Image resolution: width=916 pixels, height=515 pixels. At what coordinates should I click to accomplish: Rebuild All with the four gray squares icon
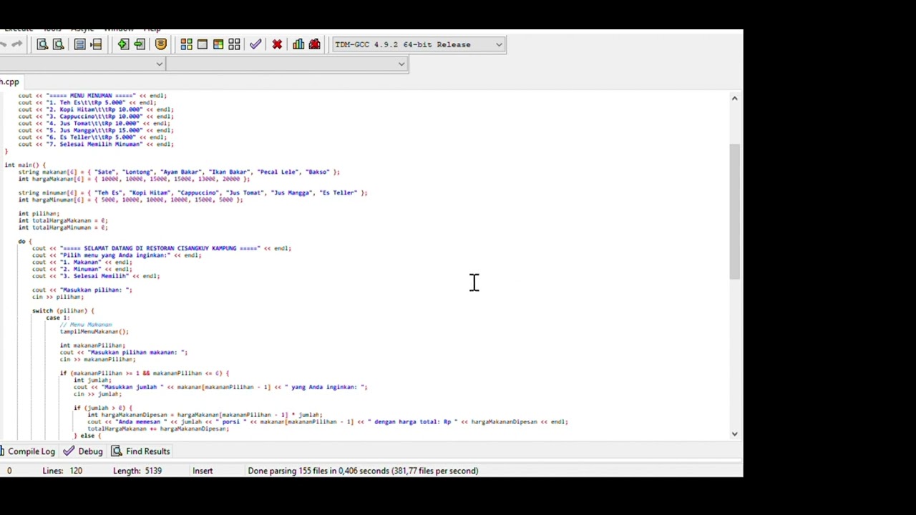click(234, 44)
